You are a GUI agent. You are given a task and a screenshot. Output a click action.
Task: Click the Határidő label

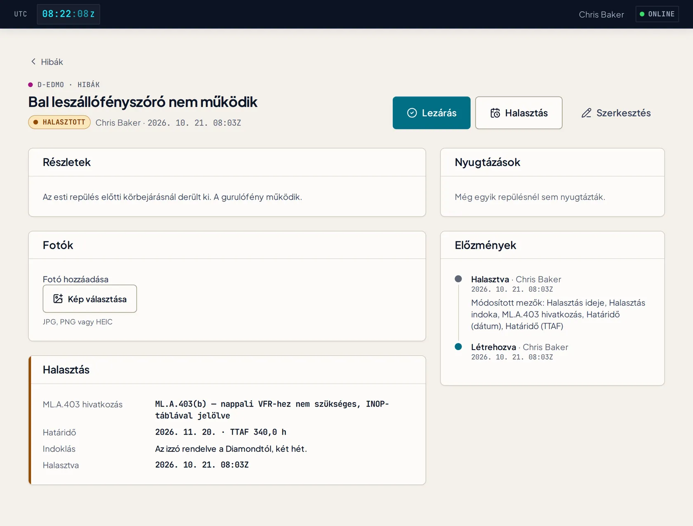[x=59, y=432]
